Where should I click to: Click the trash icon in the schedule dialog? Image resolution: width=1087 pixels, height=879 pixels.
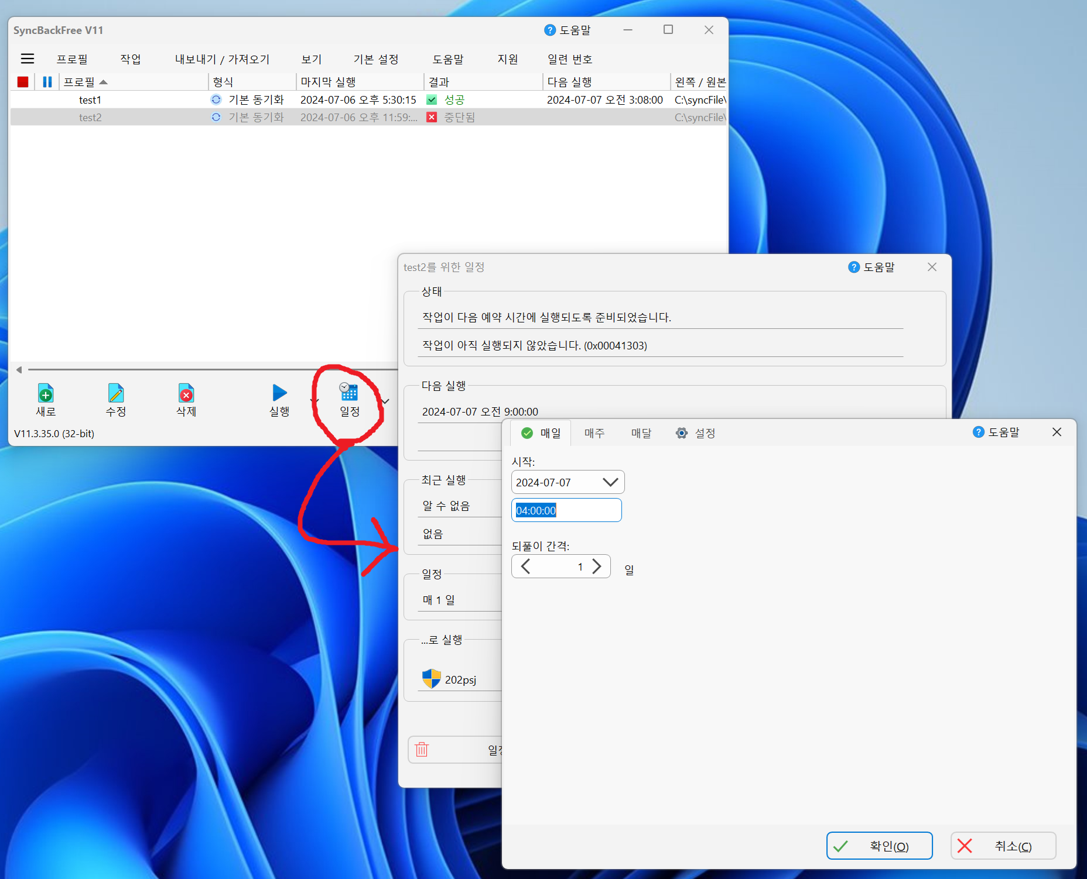click(x=422, y=750)
